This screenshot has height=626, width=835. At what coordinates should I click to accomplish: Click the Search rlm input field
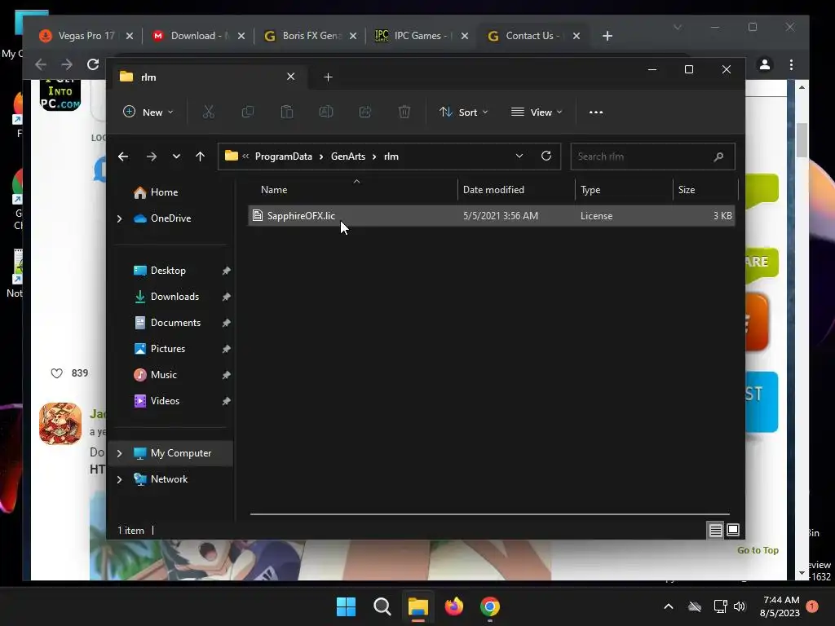click(652, 156)
